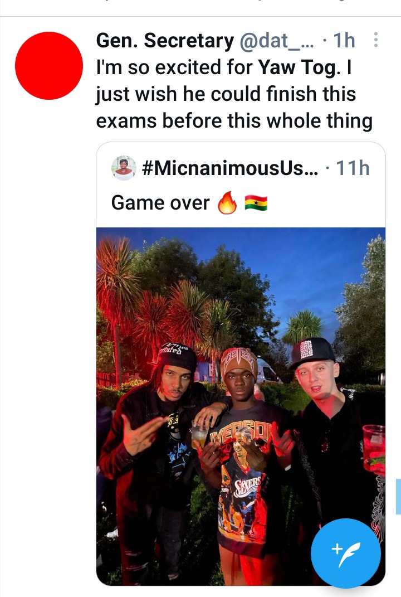Open the red circle profile avatar
The height and width of the screenshot is (597, 401).
[x=48, y=65]
